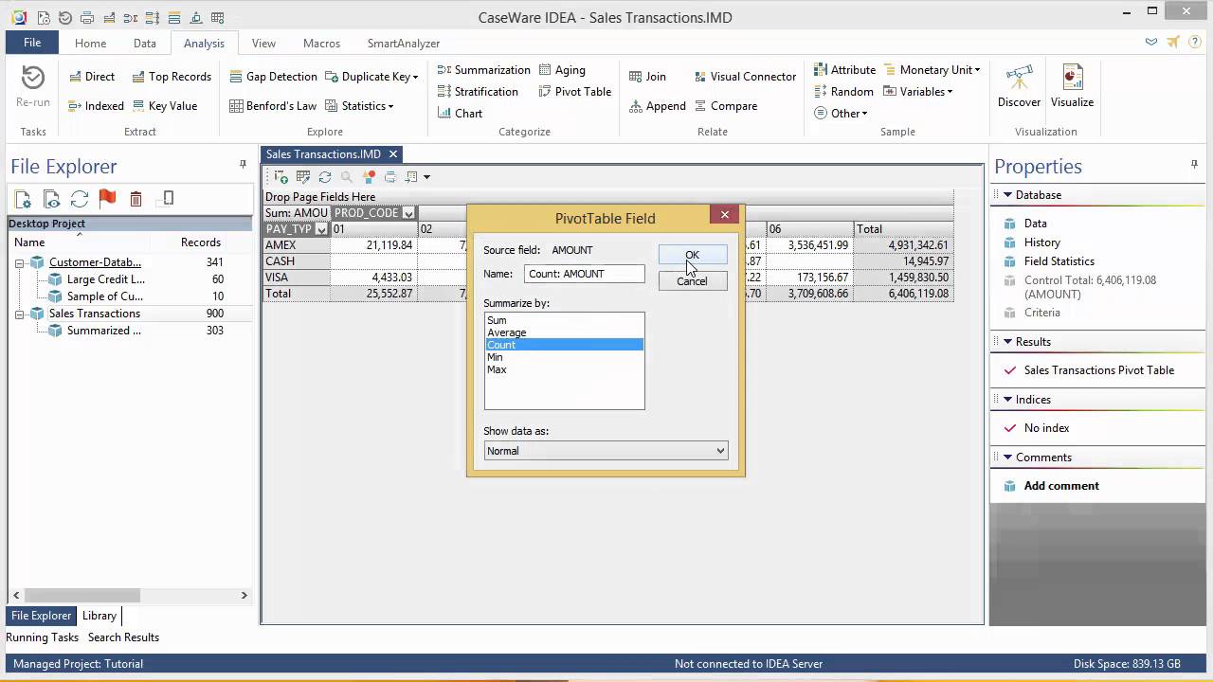Select Max in Summarize by list
Screen dimensions: 1213x682
[x=564, y=369]
